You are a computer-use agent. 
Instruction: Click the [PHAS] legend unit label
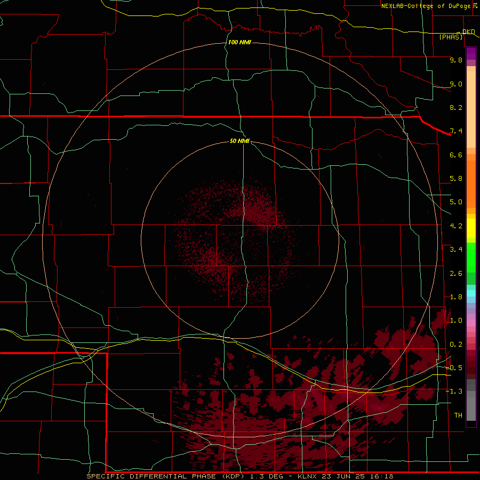[451, 37]
